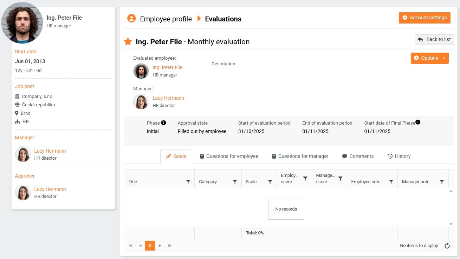Image resolution: width=460 pixels, height=259 pixels.
Task: Open the Comments tab
Action: point(358,156)
